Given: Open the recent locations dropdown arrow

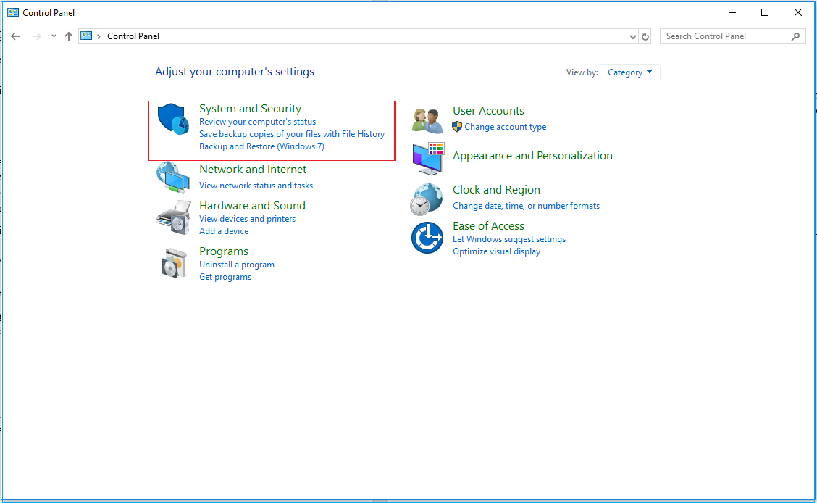Looking at the screenshot, I should [54, 36].
